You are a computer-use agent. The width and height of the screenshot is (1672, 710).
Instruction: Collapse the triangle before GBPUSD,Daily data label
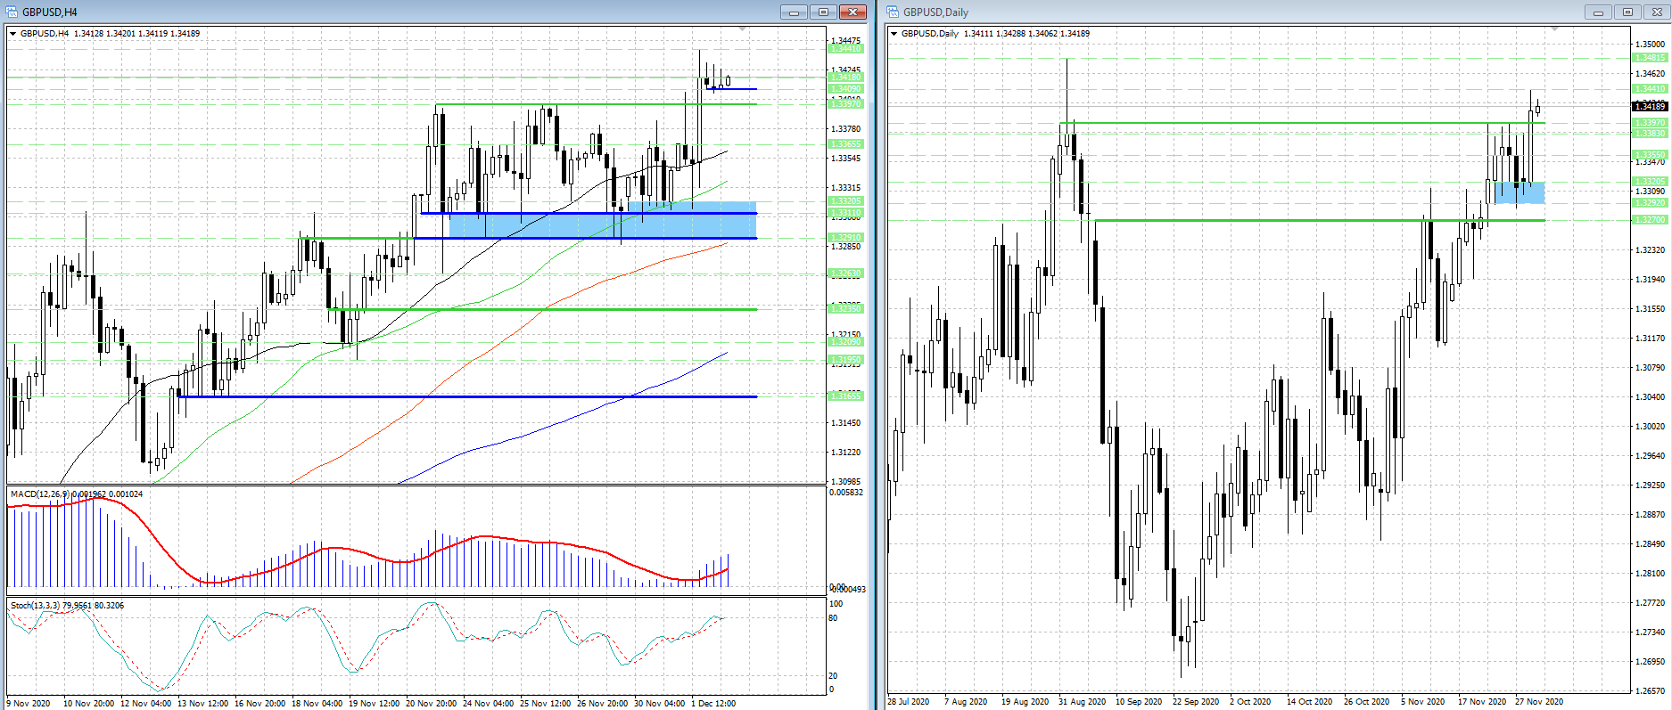[894, 34]
